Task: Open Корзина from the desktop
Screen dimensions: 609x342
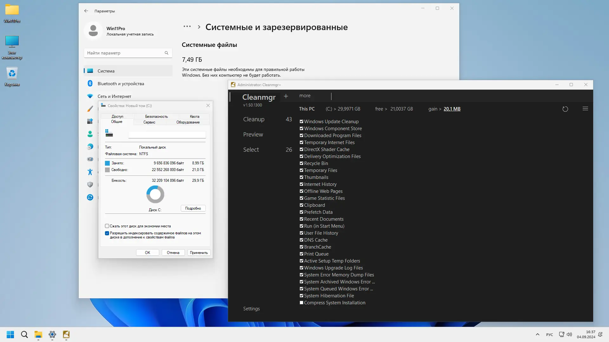Action: pos(12,73)
